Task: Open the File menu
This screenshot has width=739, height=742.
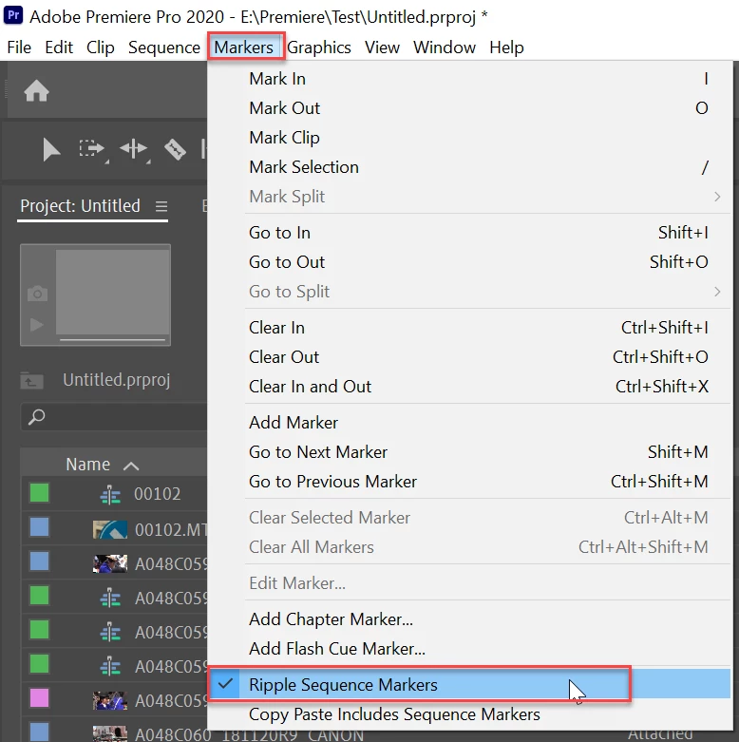Action: [x=19, y=48]
